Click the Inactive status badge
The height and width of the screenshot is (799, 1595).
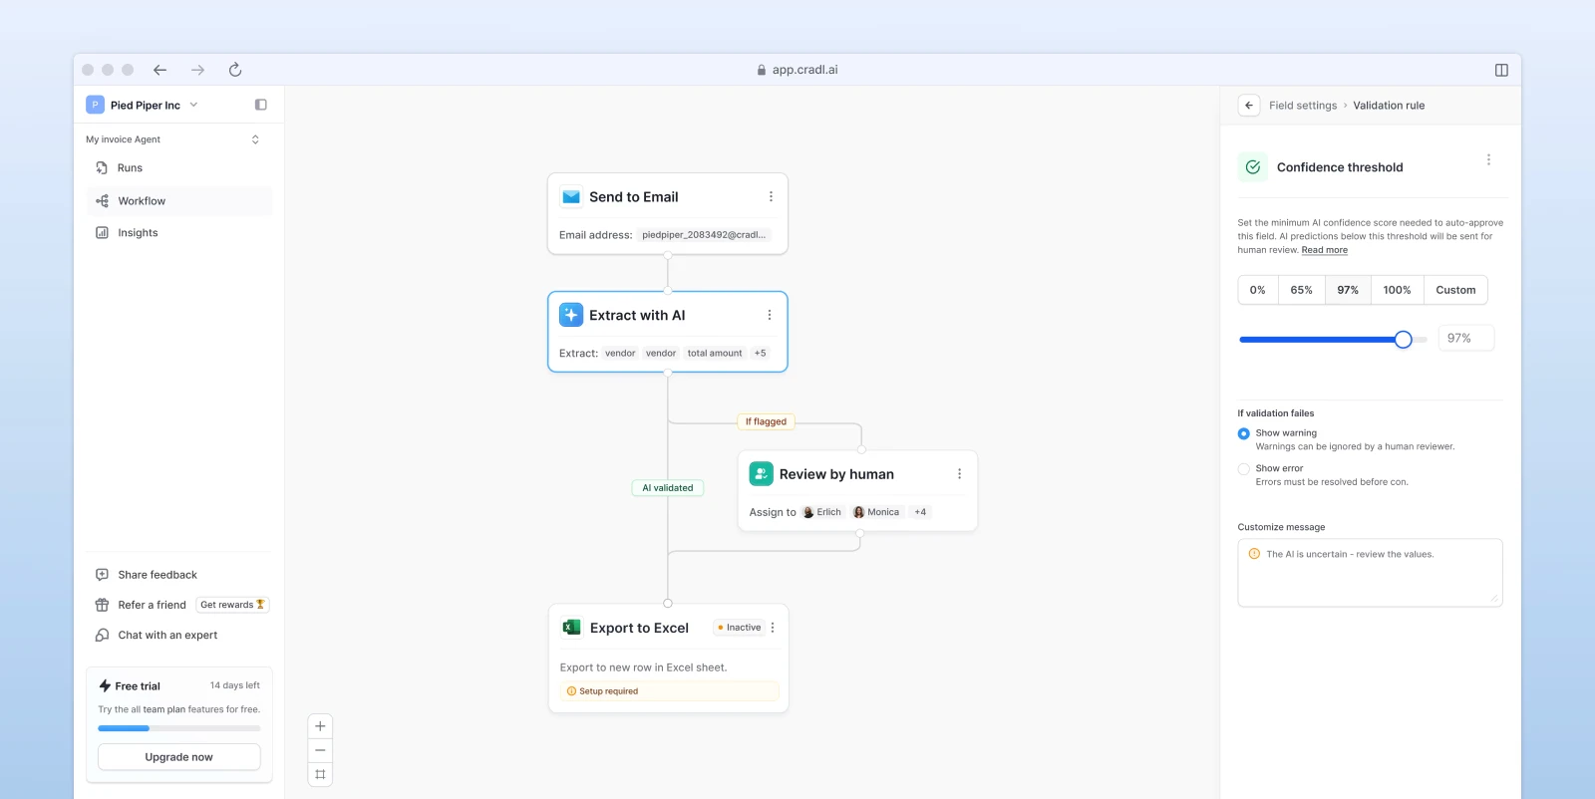[x=739, y=628]
